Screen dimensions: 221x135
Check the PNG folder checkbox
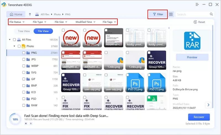point(24,53)
